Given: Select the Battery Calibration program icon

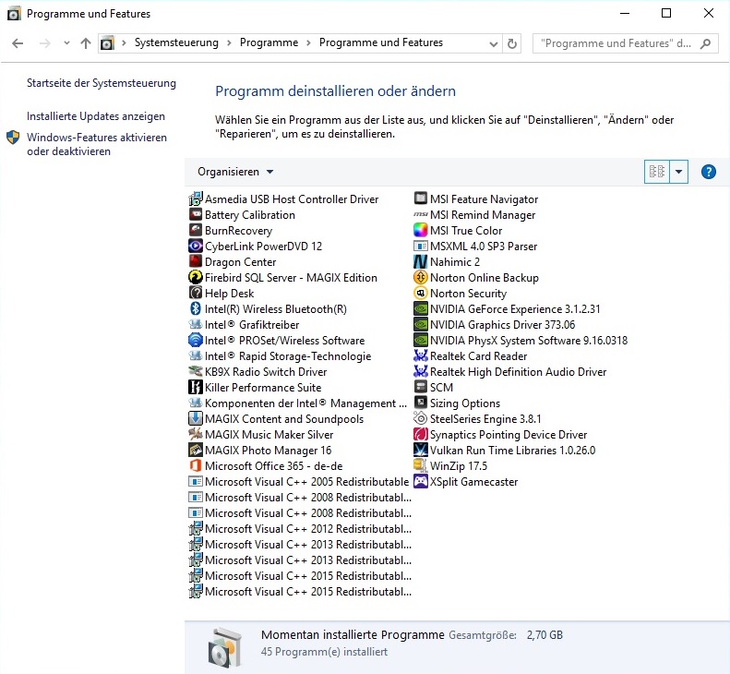Looking at the screenshot, I should click(196, 215).
